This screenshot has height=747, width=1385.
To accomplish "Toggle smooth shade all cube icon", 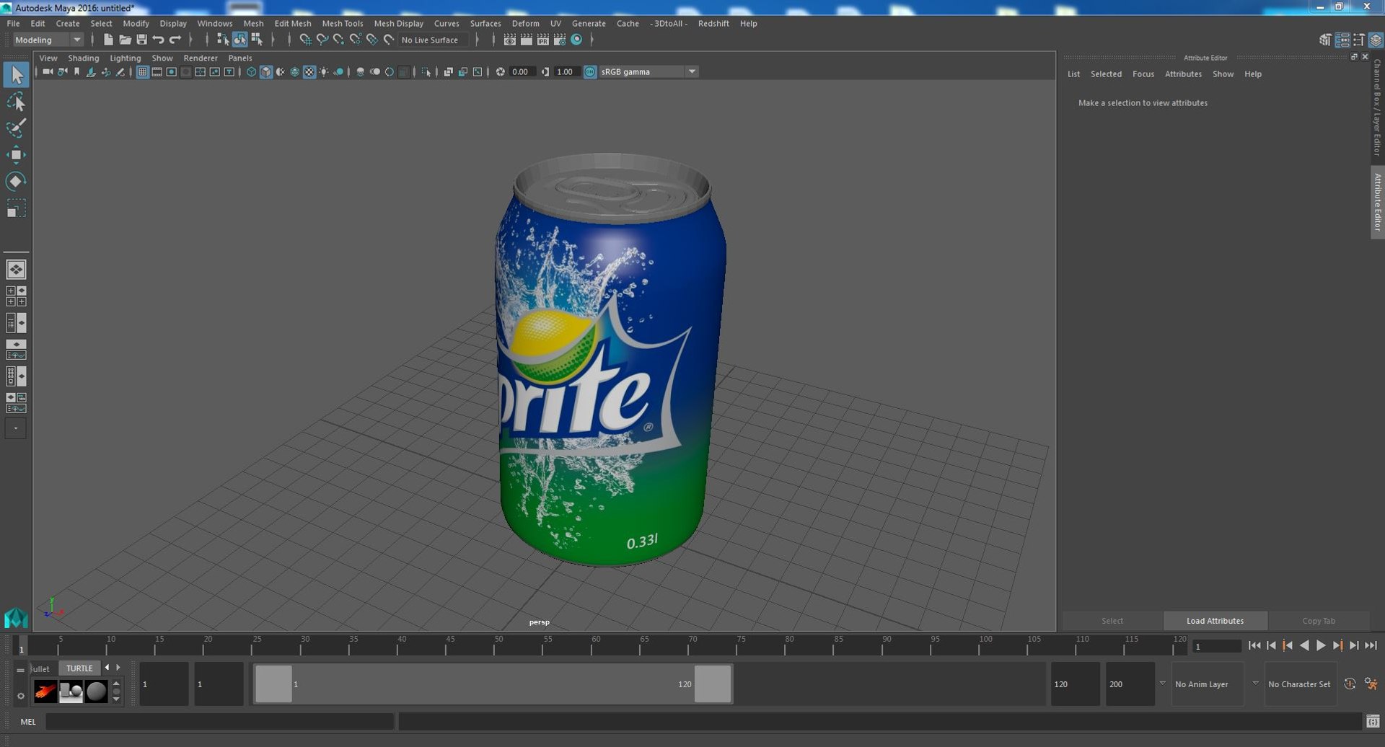I will 265,71.
